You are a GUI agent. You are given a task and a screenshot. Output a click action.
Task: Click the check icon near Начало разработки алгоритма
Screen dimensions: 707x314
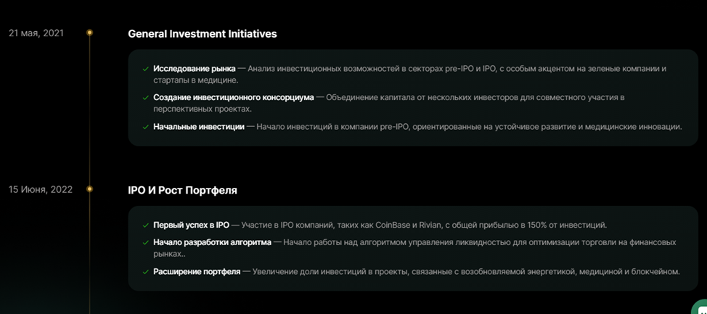pos(146,243)
